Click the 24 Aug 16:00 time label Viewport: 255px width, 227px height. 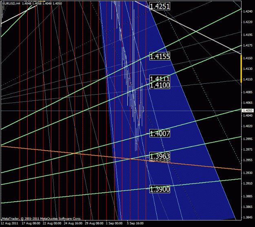[x=73, y=223]
